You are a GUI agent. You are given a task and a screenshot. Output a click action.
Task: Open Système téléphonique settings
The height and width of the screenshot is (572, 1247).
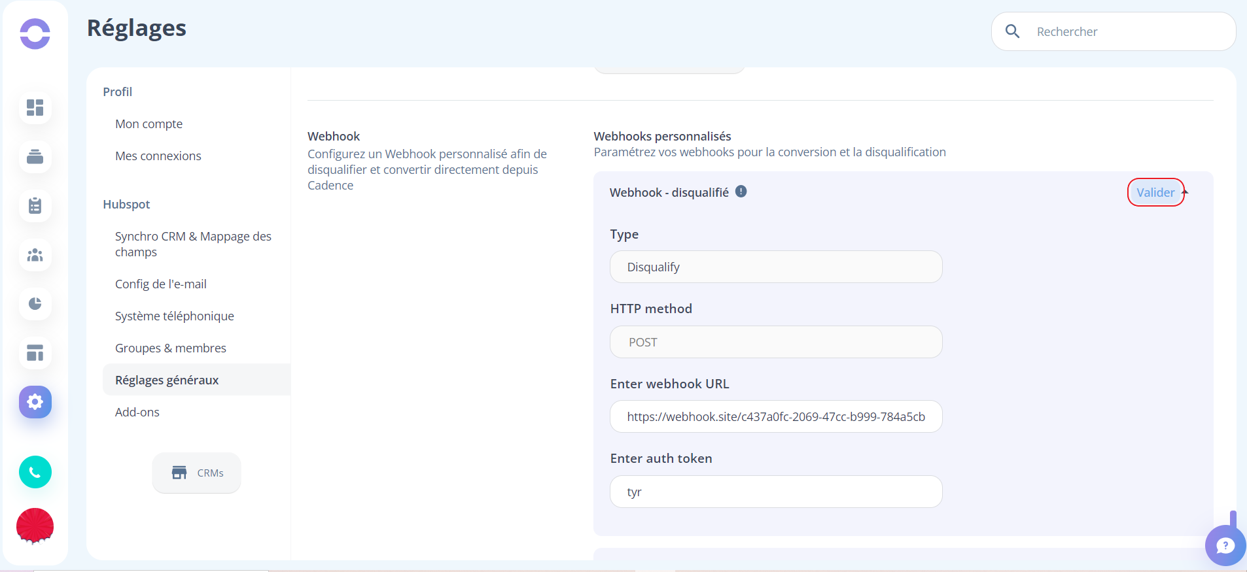pyautogui.click(x=175, y=316)
